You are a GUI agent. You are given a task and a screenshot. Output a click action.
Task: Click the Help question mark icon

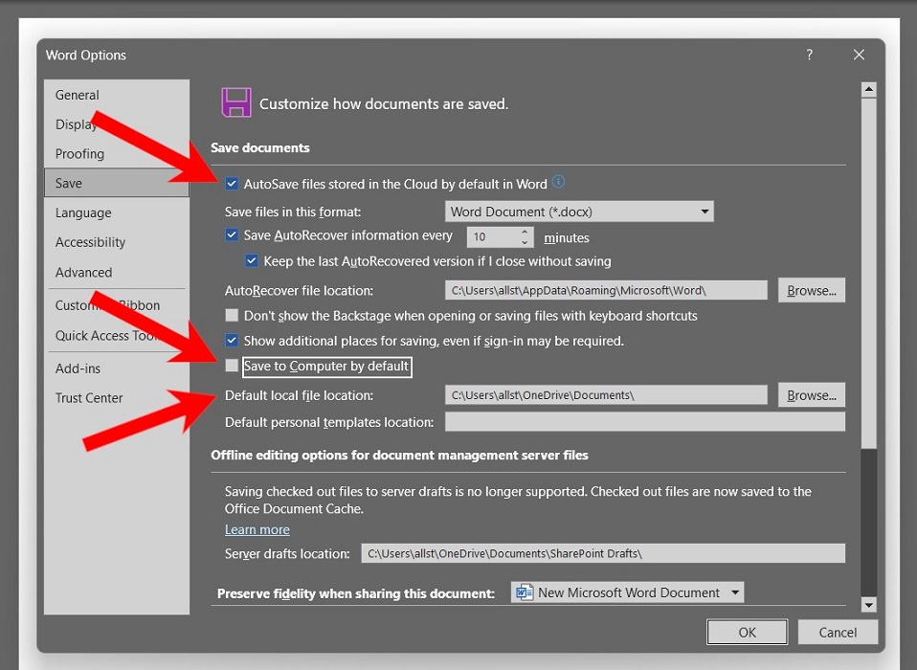[809, 55]
